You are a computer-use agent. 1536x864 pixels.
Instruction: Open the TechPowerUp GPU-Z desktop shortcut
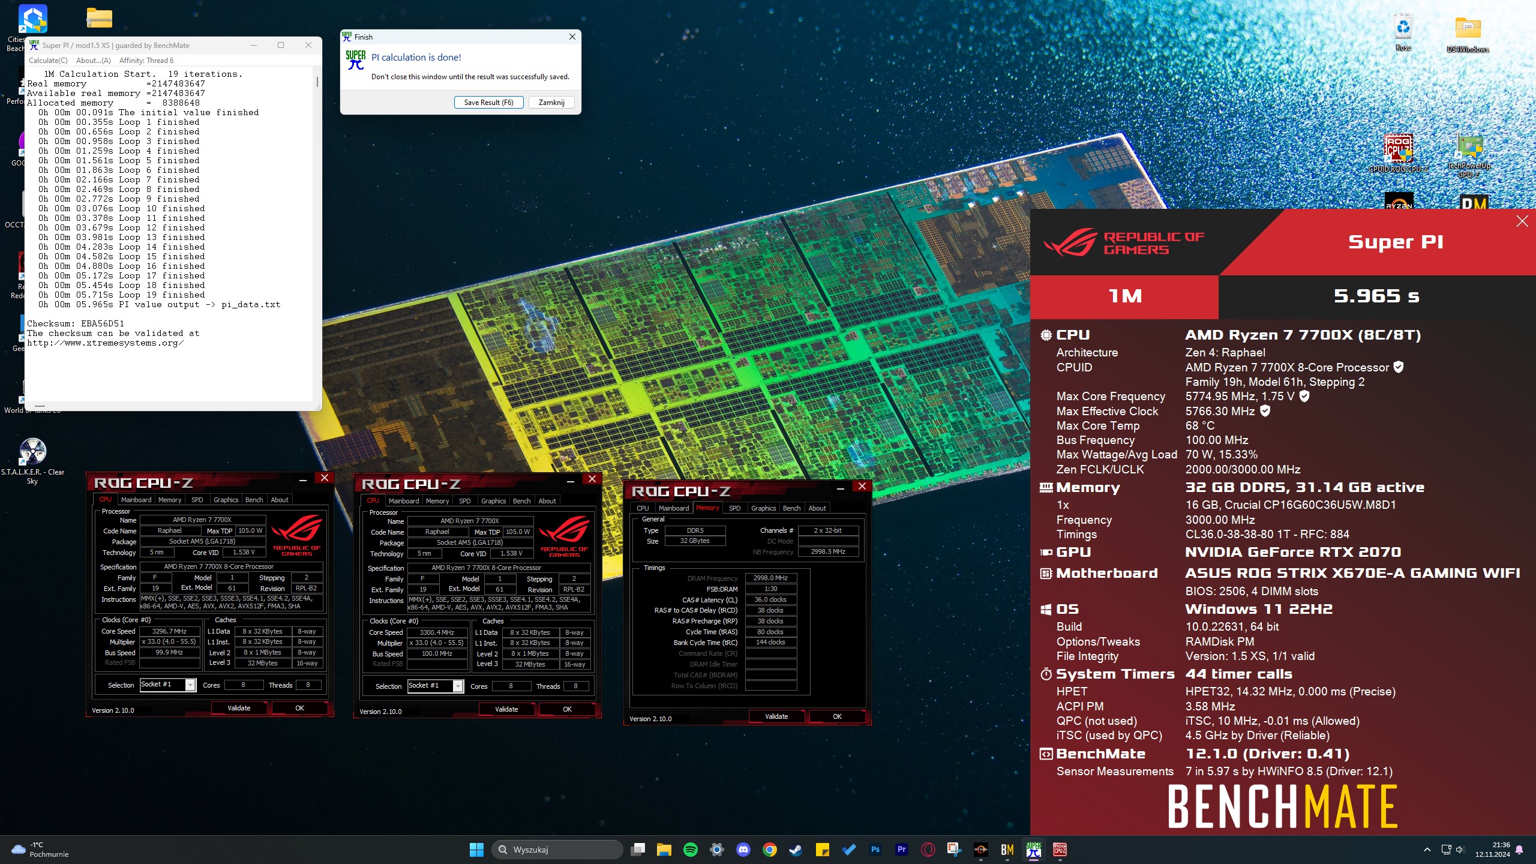[x=1469, y=156]
